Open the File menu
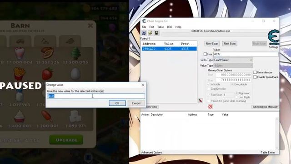291x164 pixels. tap(144, 27)
